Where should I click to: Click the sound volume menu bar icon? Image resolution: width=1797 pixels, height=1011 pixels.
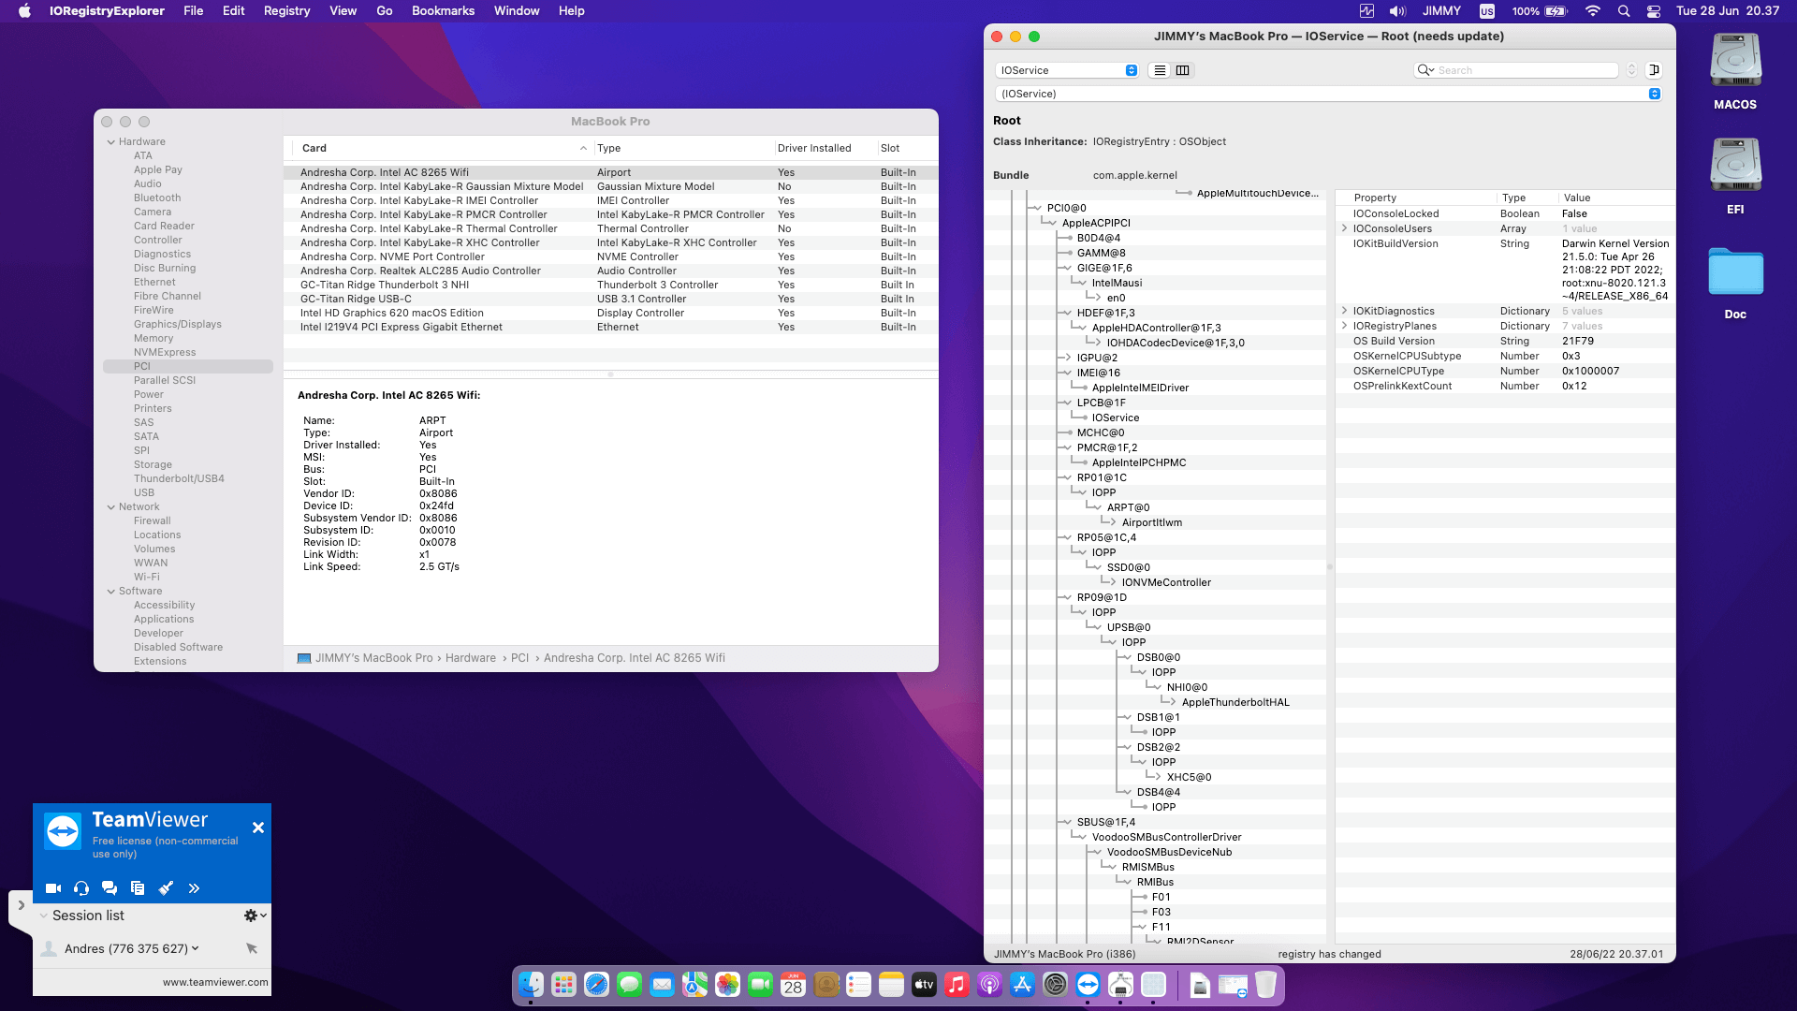[x=1397, y=11]
